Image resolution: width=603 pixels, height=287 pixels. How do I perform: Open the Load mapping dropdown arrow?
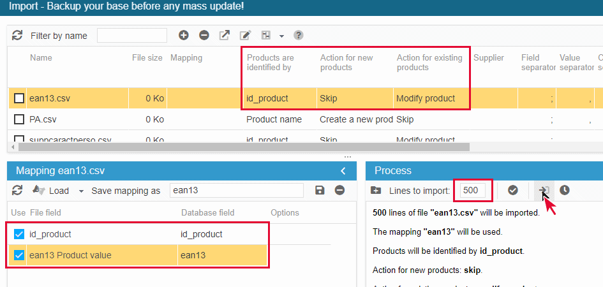point(81,191)
